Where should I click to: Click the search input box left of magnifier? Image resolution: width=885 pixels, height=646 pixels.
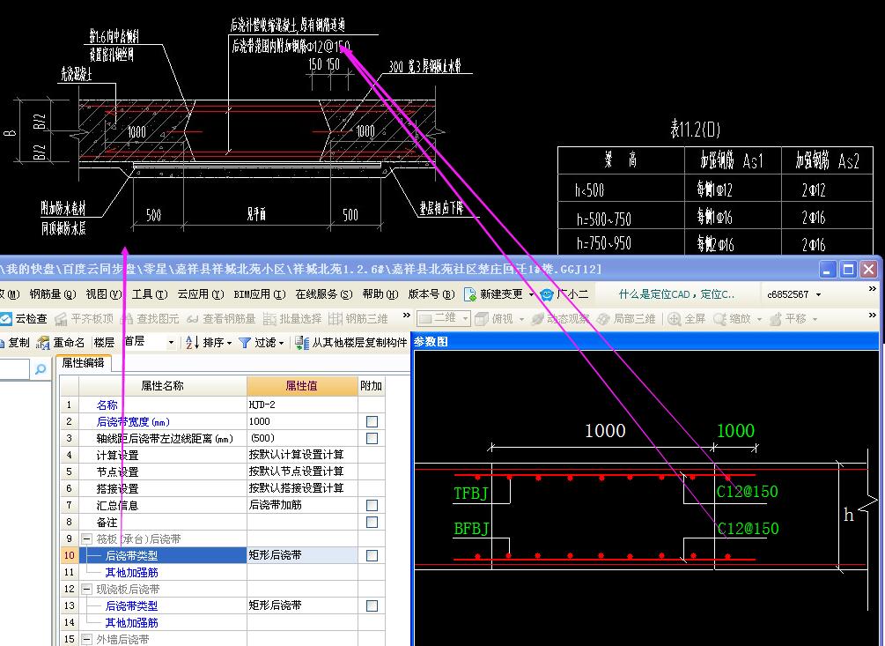(x=14, y=369)
